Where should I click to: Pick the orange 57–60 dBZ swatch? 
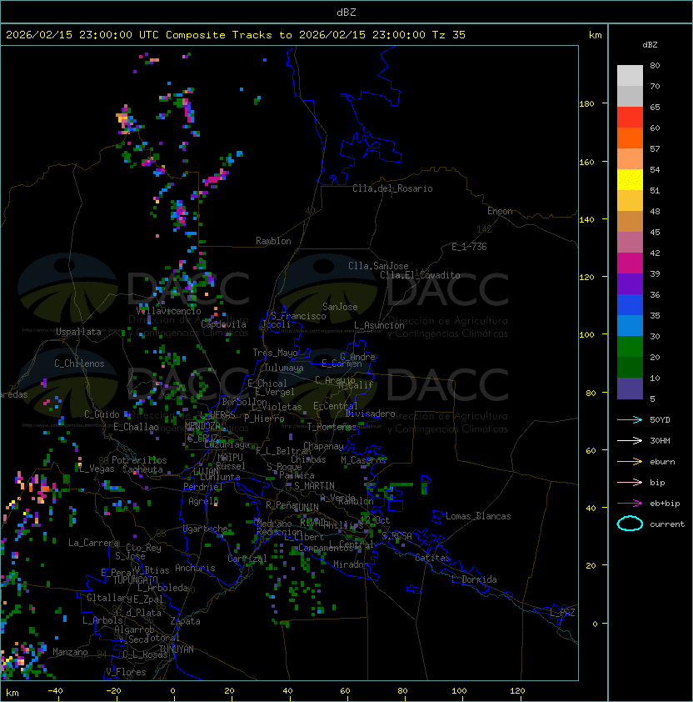pos(630,138)
